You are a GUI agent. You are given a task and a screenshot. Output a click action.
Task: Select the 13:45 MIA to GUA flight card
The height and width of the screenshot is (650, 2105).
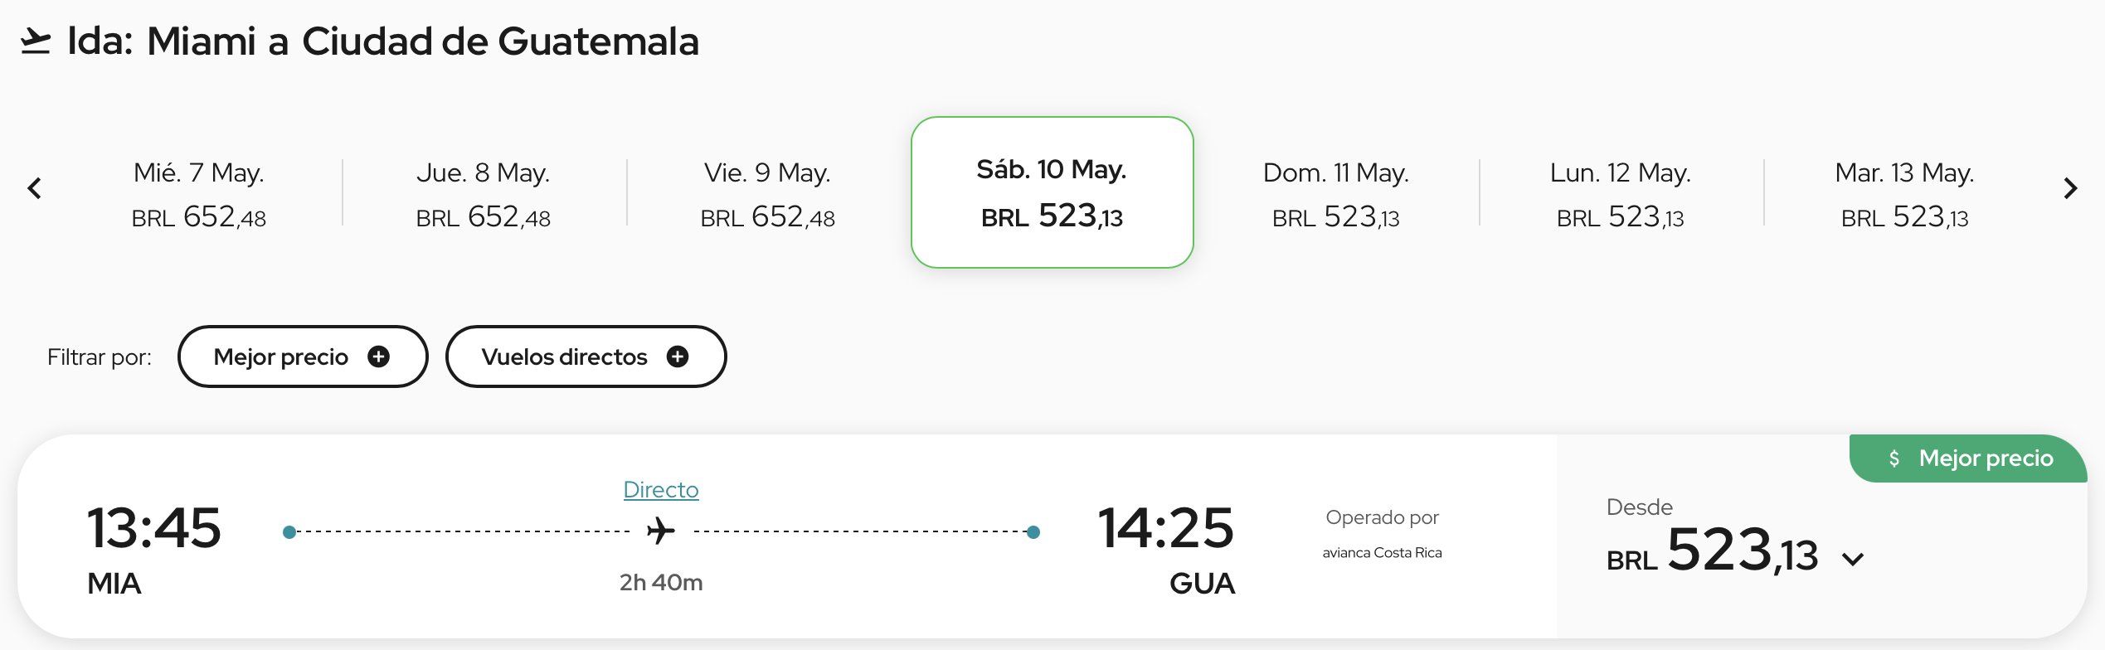click(786, 536)
